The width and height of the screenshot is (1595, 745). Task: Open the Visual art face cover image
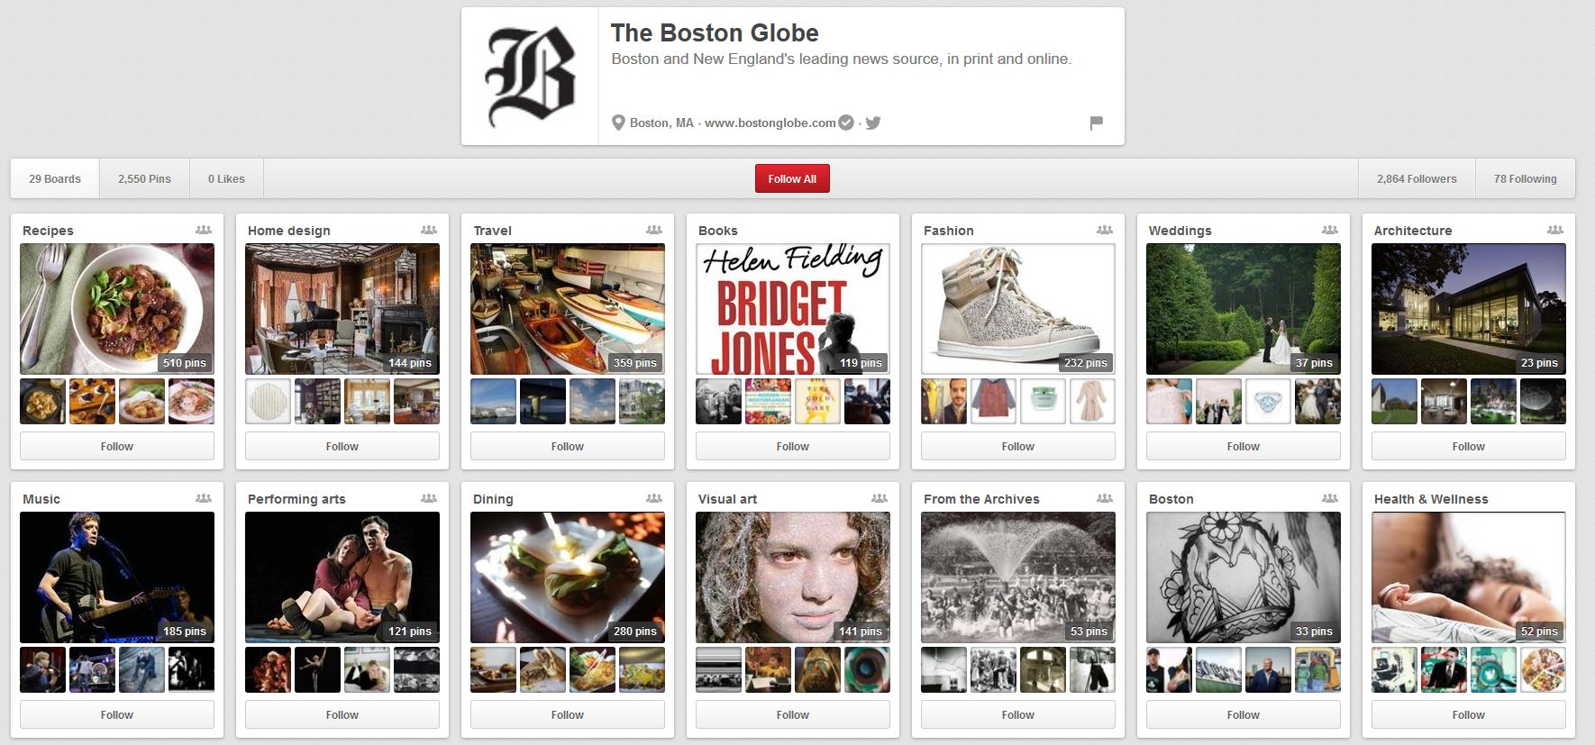coord(793,577)
